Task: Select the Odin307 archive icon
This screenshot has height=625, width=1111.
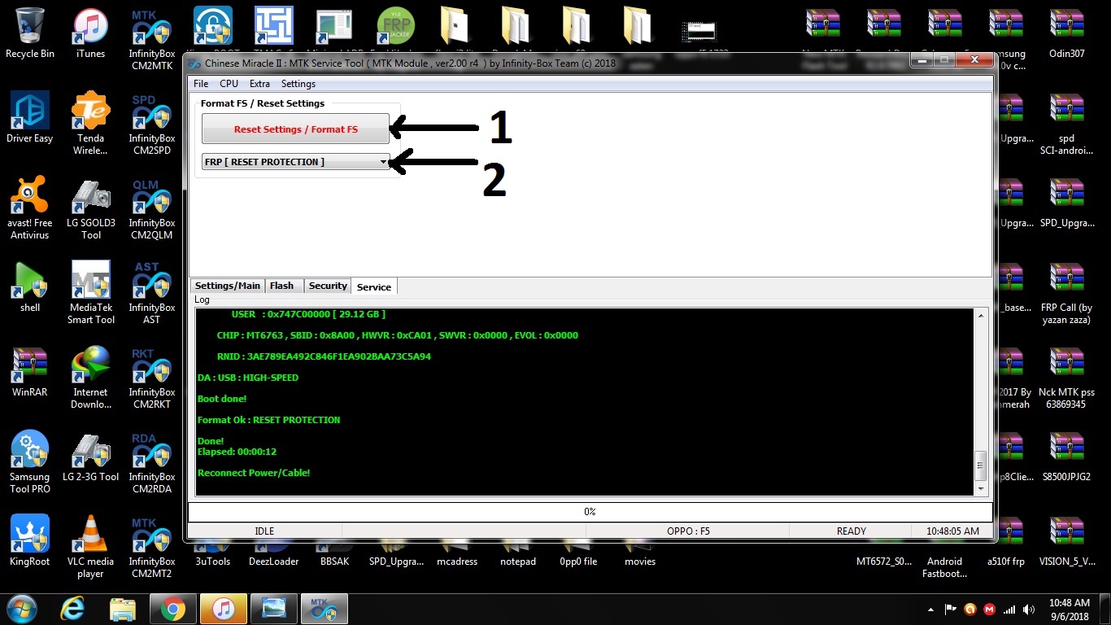Action: point(1066,33)
